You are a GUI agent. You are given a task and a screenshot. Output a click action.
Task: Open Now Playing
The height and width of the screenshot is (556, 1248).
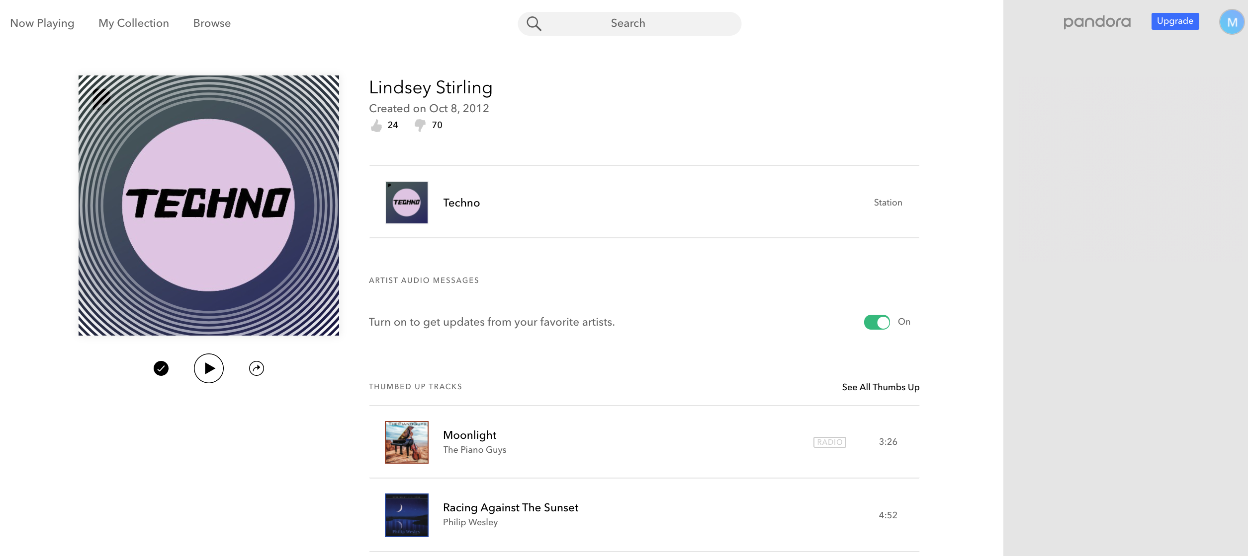tap(42, 23)
